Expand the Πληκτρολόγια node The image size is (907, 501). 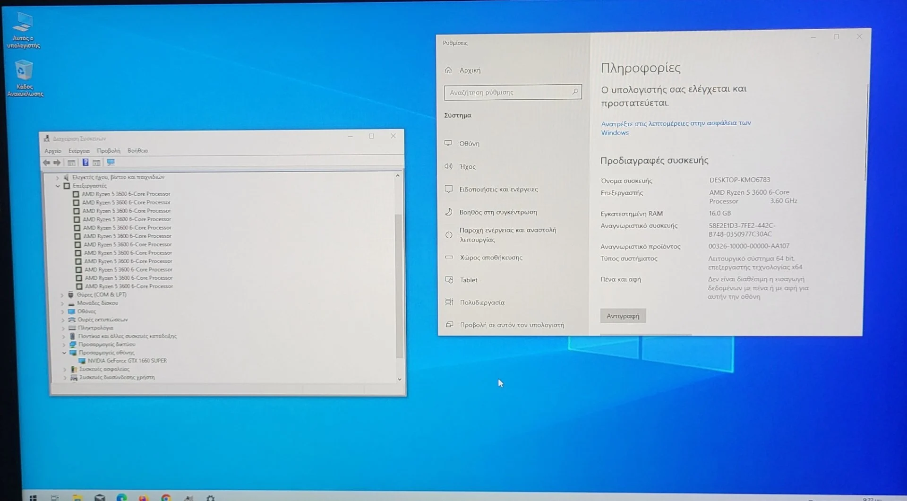pyautogui.click(x=63, y=328)
